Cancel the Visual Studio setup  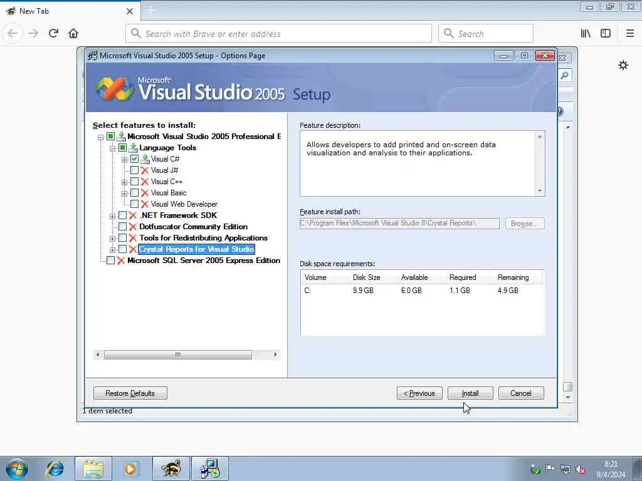[521, 393]
